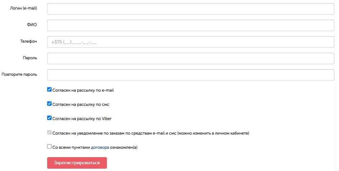This screenshot has height=171, width=339.
Task: Uncheck the e-mail newsletter consent checkbox
Action: [49, 90]
